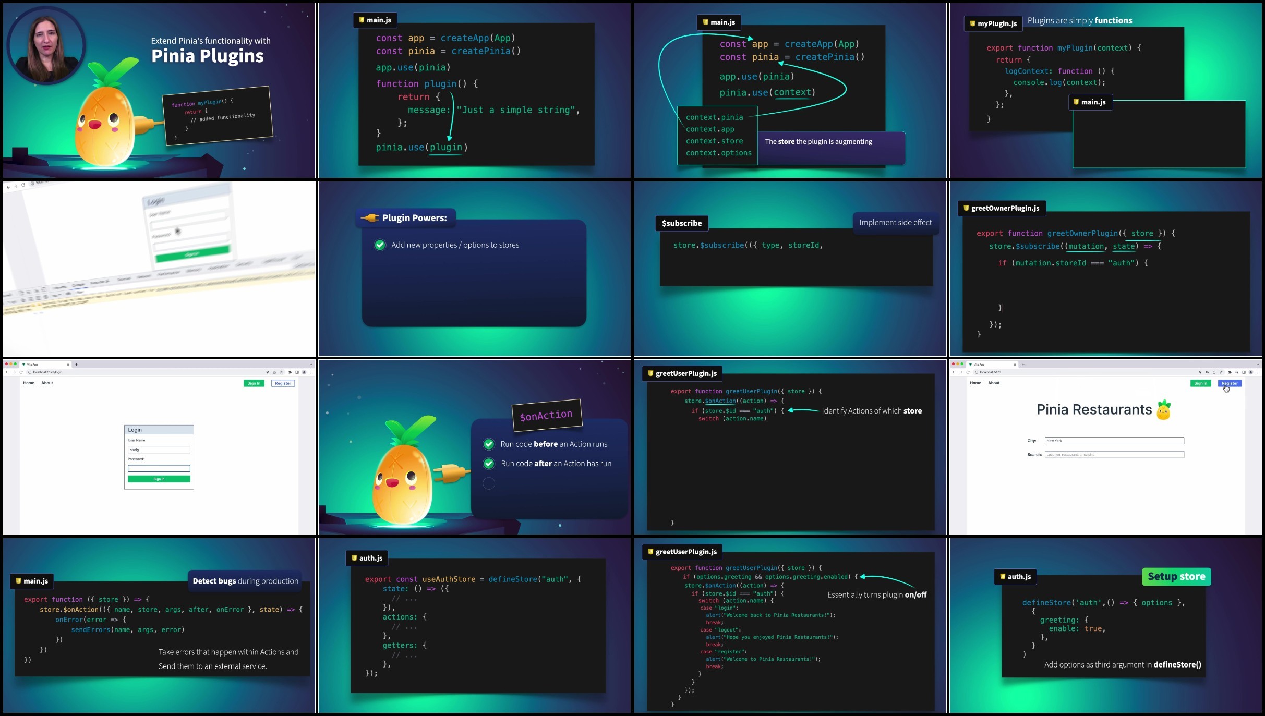Image resolution: width=1265 pixels, height=716 pixels.
Task: Click the Search field on Pinia Restaurants page
Action: 1114,455
